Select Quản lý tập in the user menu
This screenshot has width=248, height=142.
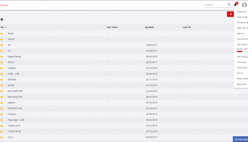tap(242, 17)
